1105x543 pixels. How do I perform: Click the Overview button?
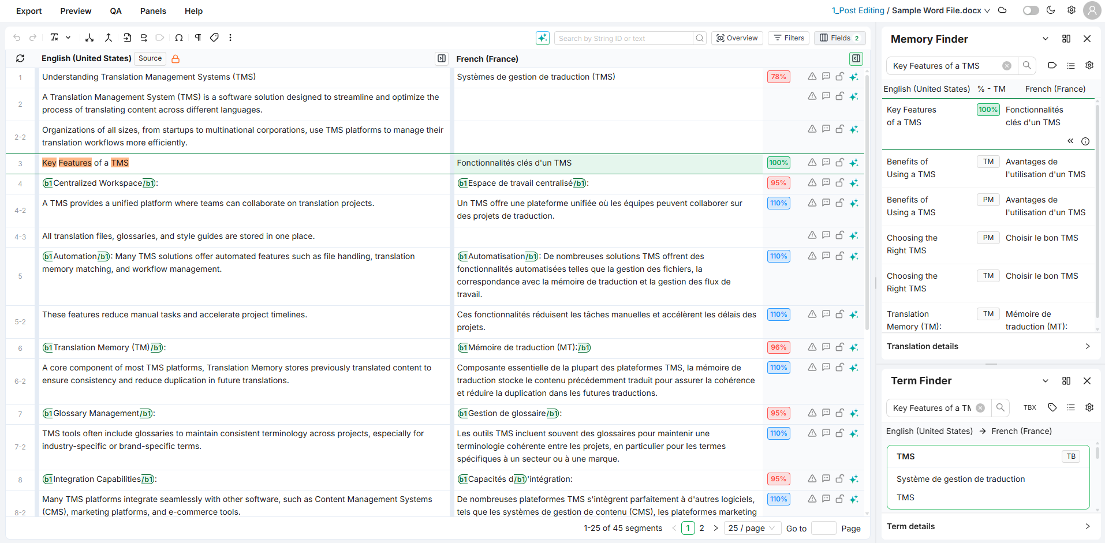coord(737,38)
